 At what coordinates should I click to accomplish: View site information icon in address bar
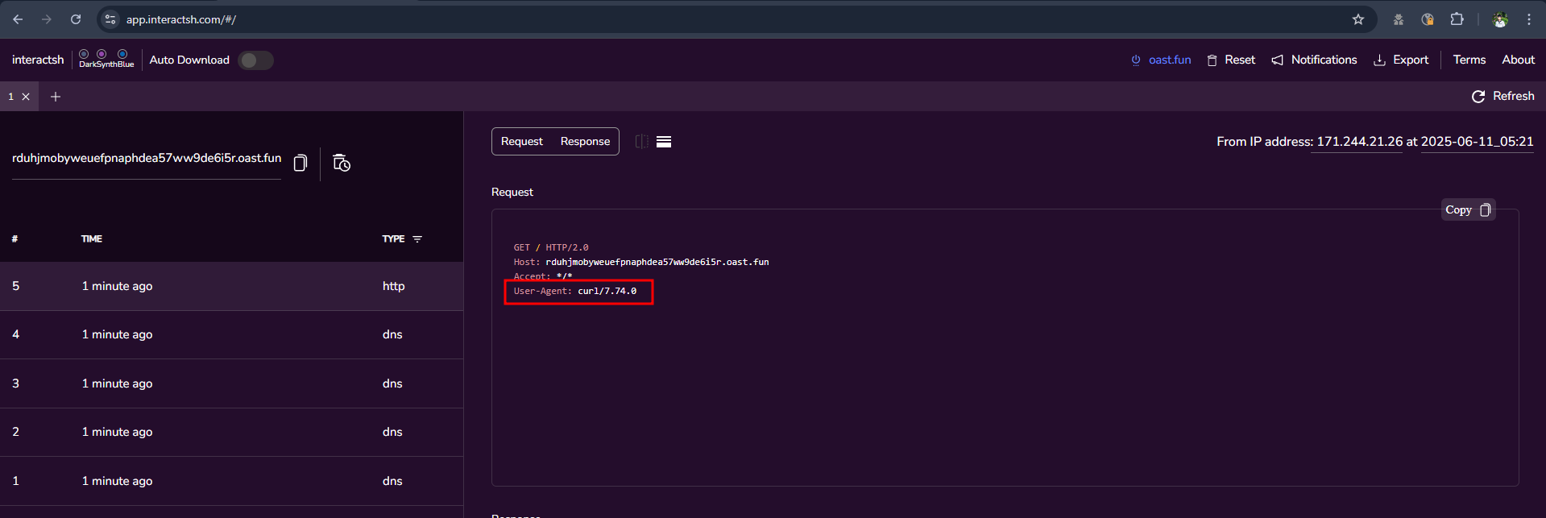click(x=110, y=19)
